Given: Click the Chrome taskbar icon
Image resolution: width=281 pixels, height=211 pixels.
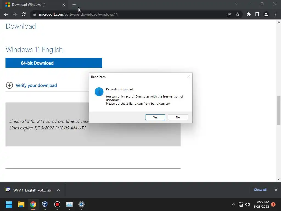Looking at the screenshot, I should (33, 204).
